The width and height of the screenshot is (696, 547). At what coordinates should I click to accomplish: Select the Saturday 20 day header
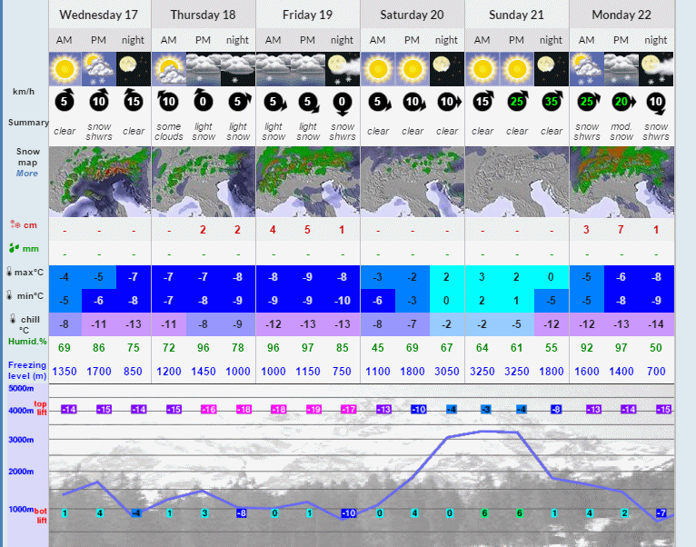pos(412,15)
